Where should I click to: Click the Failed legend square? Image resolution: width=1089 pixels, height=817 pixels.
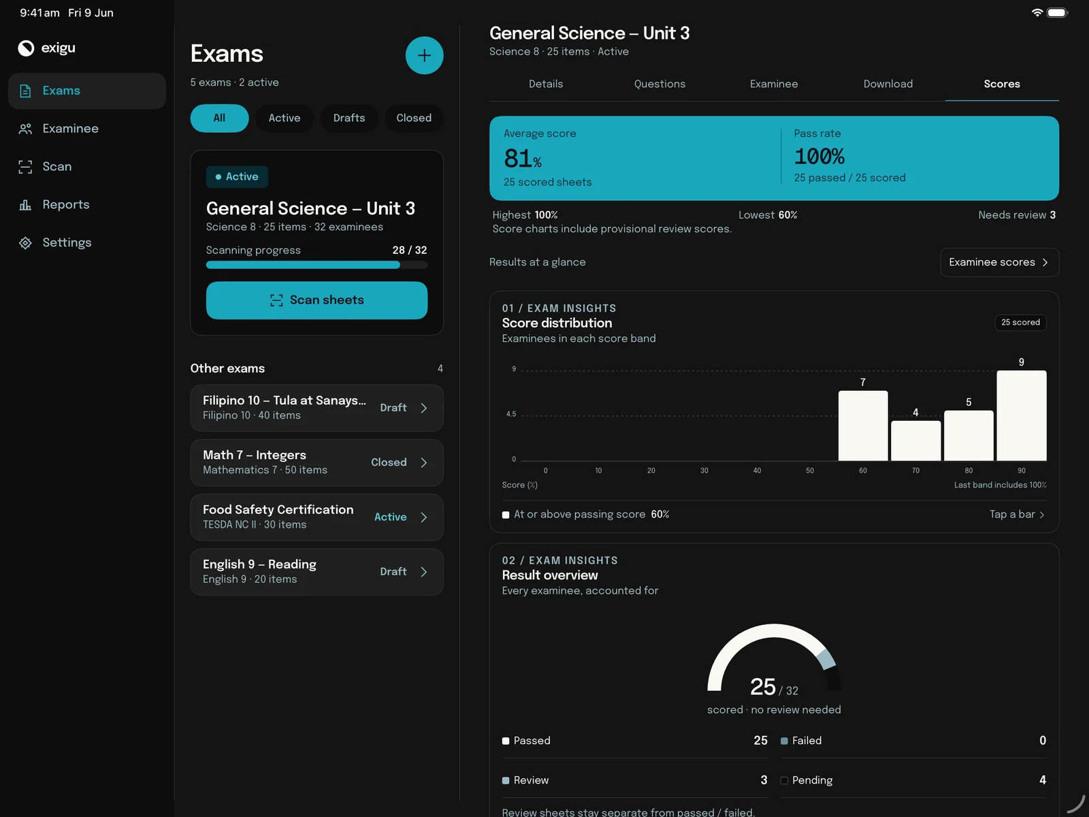(x=784, y=741)
